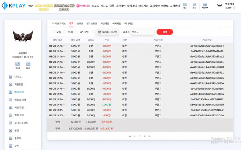This screenshot has height=150, width=241.
Task: Open 내 정보 (My Info) sidebar icon
Action: tap(10, 77)
